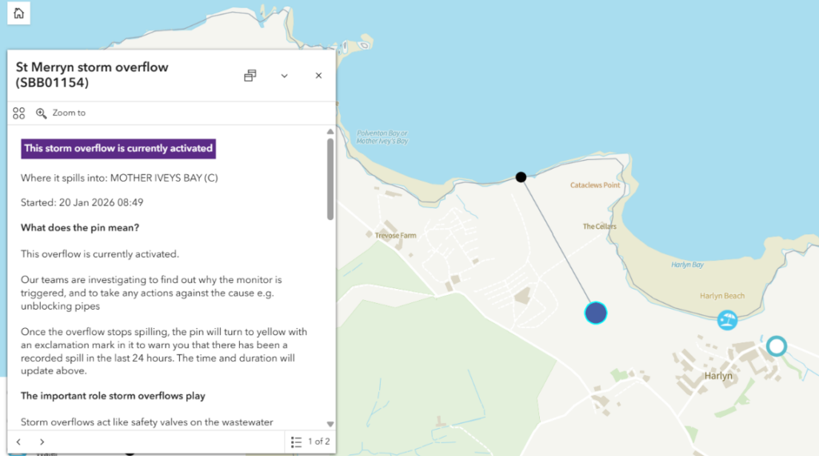Select the purple storm overflow map pin
This screenshot has width=819, height=456.
click(x=596, y=313)
